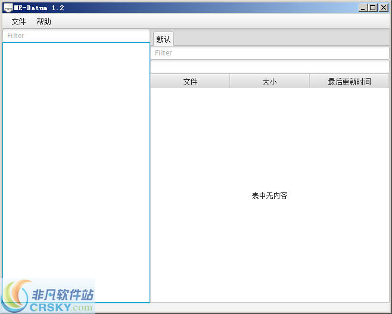This screenshot has width=392, height=314.
Task: Sort table by 文件 column header
Action: [x=190, y=81]
